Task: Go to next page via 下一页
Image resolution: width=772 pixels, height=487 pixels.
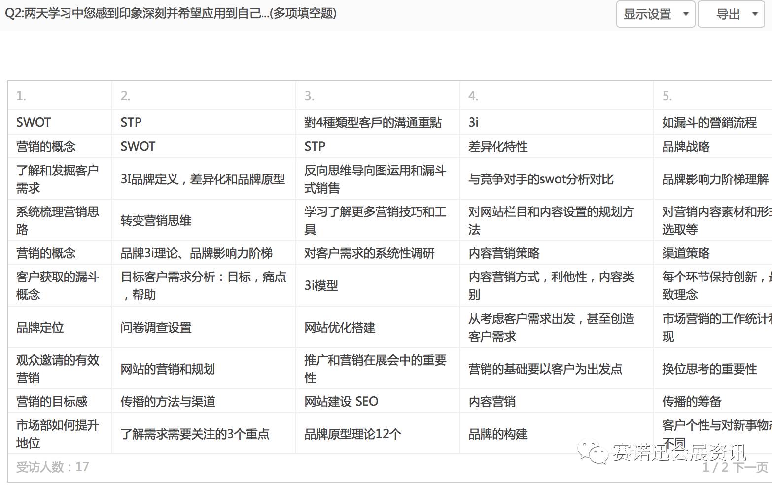Action: [x=750, y=467]
